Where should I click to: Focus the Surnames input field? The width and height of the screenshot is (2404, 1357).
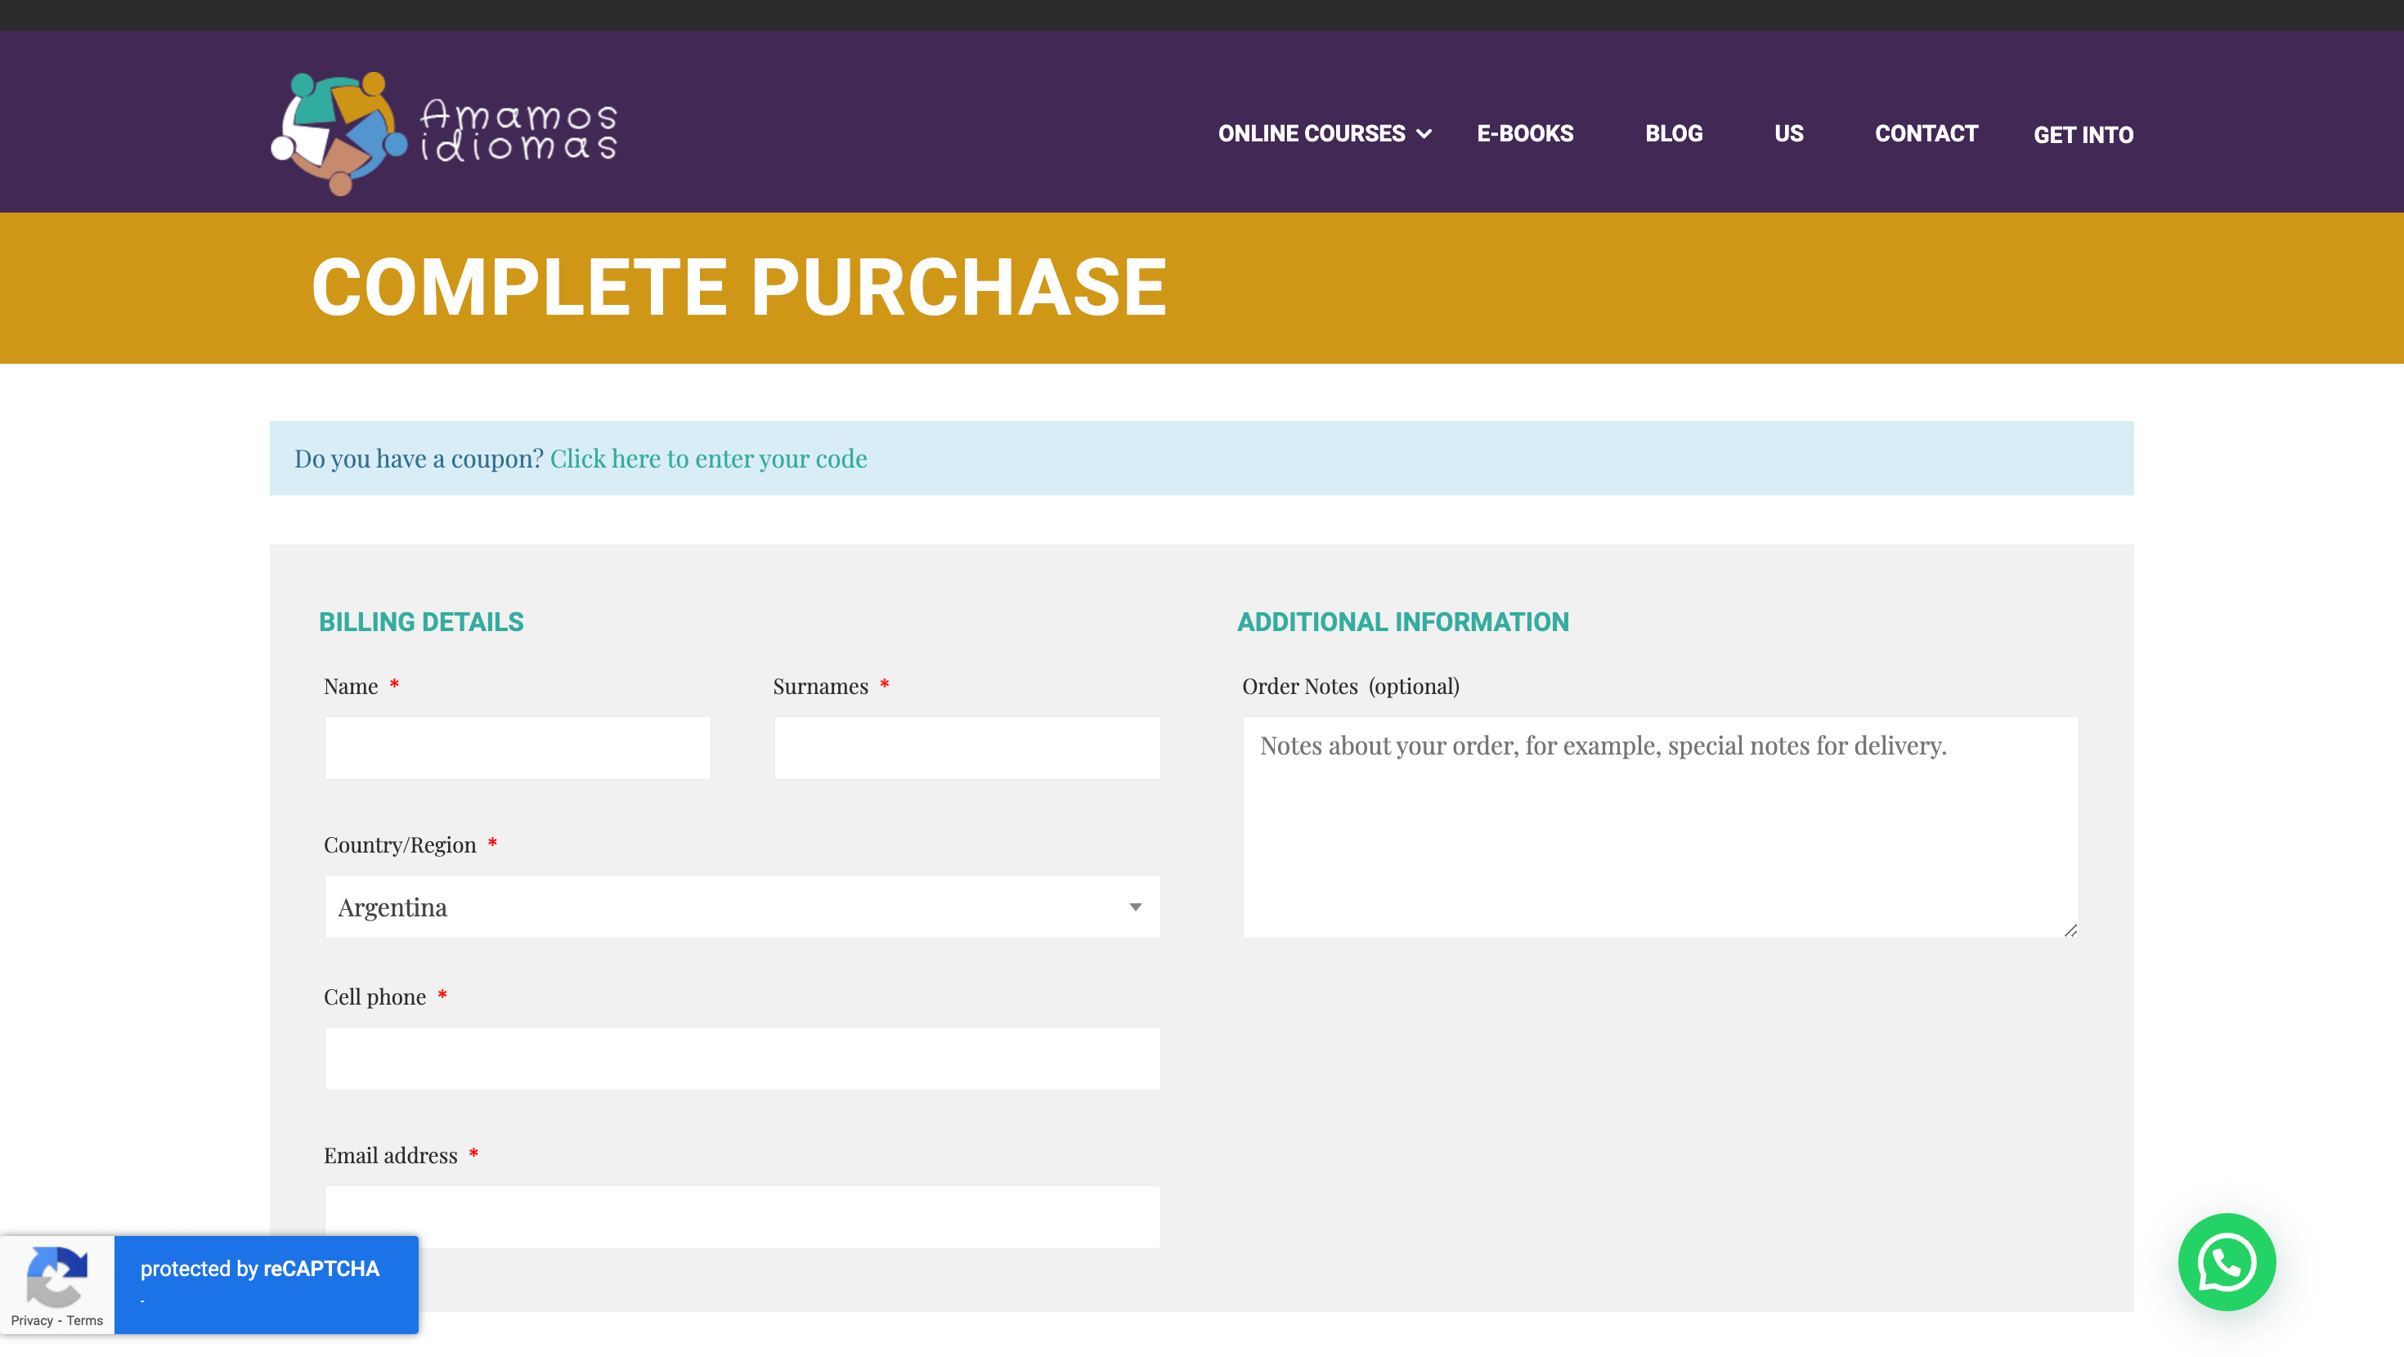pyautogui.click(x=967, y=747)
